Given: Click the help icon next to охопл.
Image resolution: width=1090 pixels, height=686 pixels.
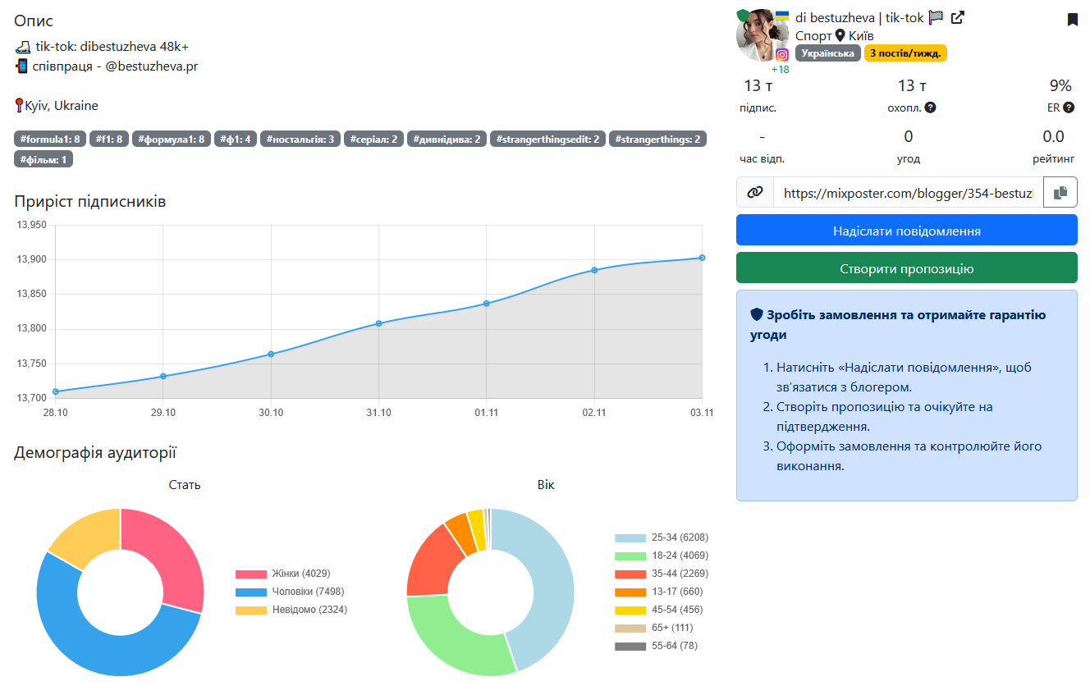Looking at the screenshot, I should click(930, 107).
